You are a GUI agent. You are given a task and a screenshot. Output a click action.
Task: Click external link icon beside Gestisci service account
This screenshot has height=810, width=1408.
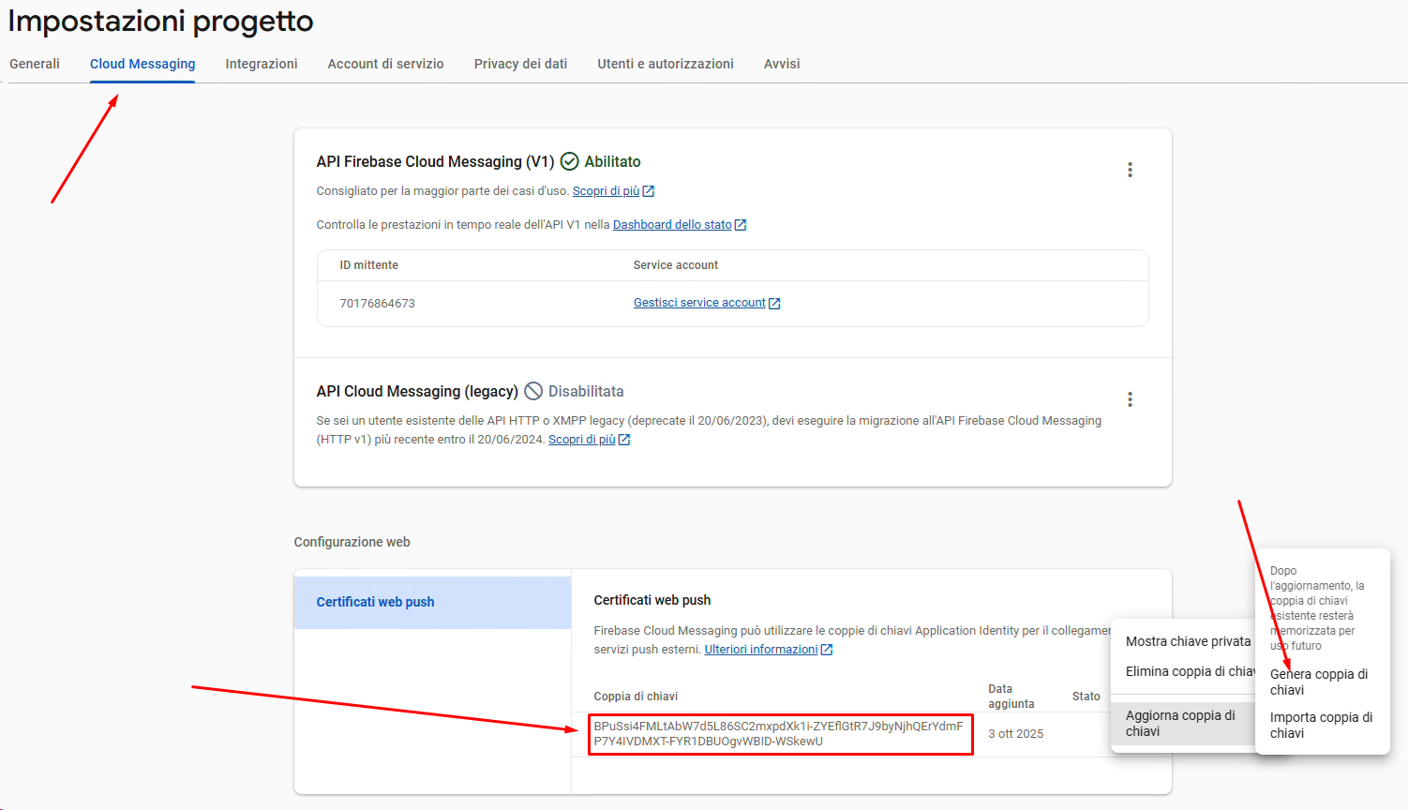[774, 304]
